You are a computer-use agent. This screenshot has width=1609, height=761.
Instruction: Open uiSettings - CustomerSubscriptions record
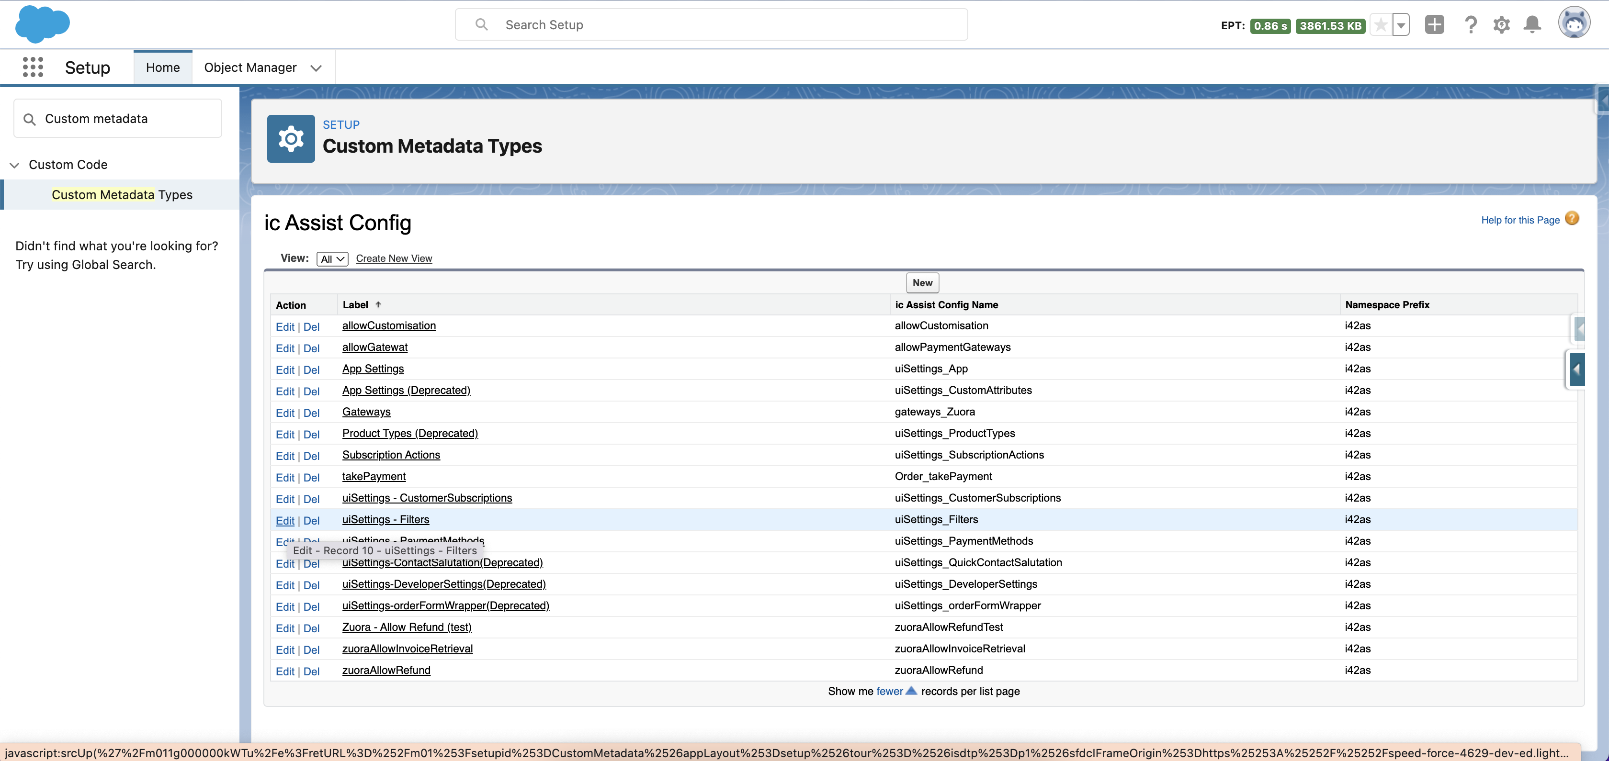(427, 498)
